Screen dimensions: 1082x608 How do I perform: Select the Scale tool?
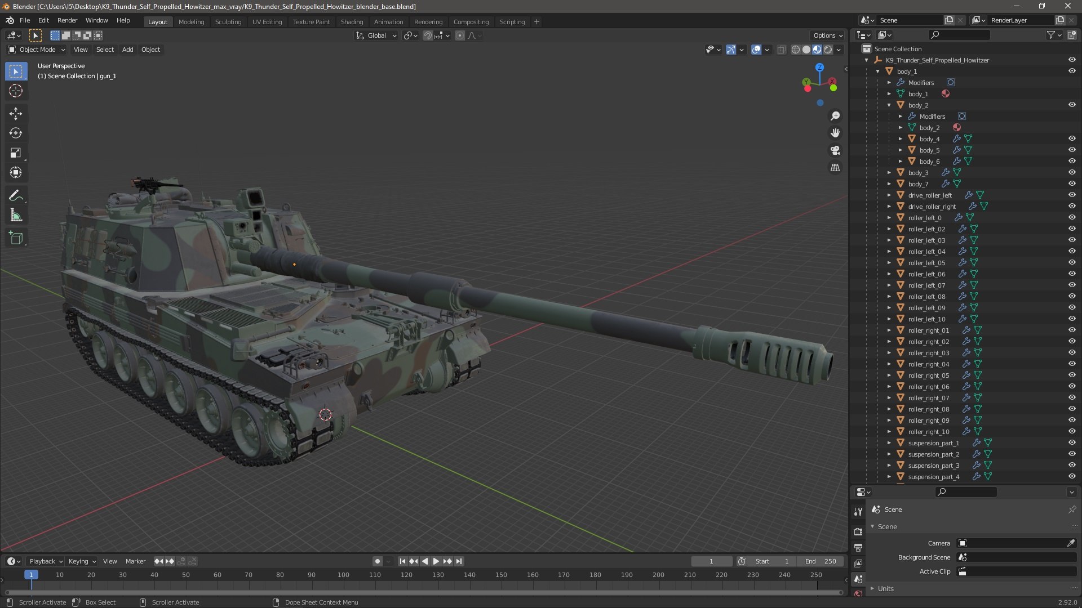tap(16, 153)
